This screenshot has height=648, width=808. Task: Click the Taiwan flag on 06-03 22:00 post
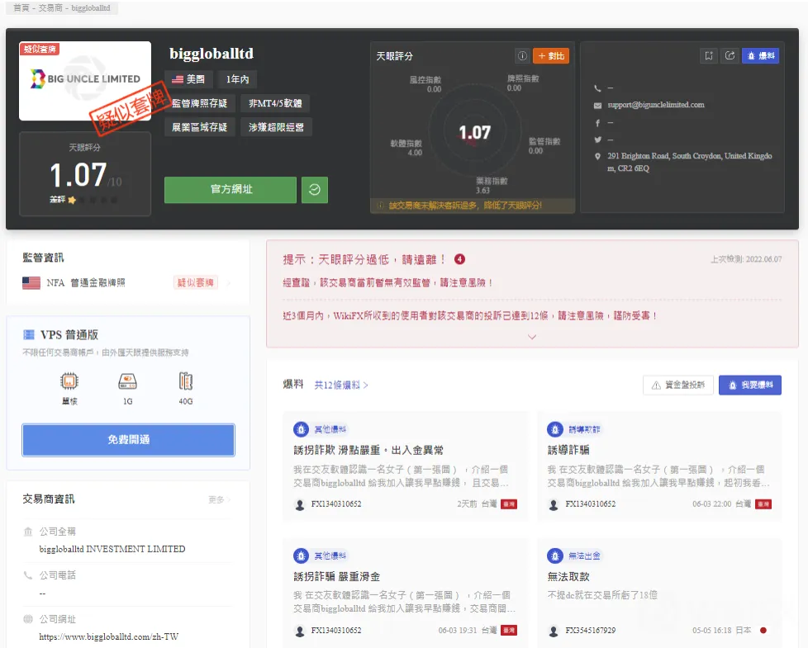point(763,504)
